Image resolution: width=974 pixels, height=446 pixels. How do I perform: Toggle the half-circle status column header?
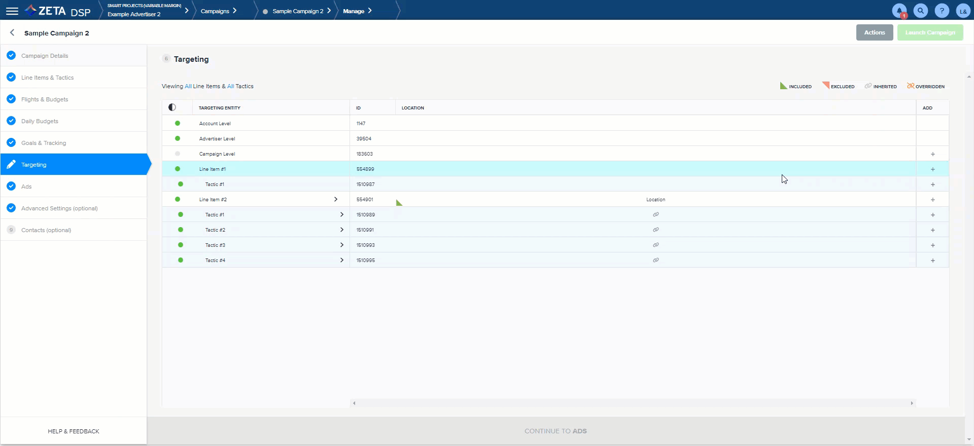click(172, 107)
